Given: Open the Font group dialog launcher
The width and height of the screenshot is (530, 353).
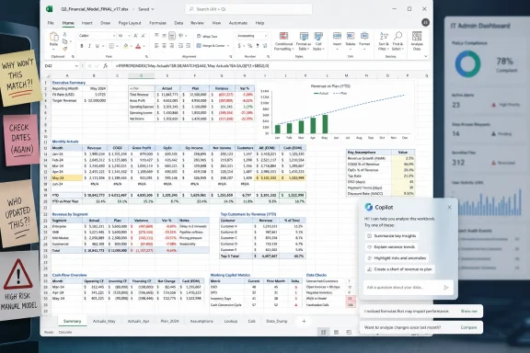Looking at the screenshot, I should tap(146, 57).
